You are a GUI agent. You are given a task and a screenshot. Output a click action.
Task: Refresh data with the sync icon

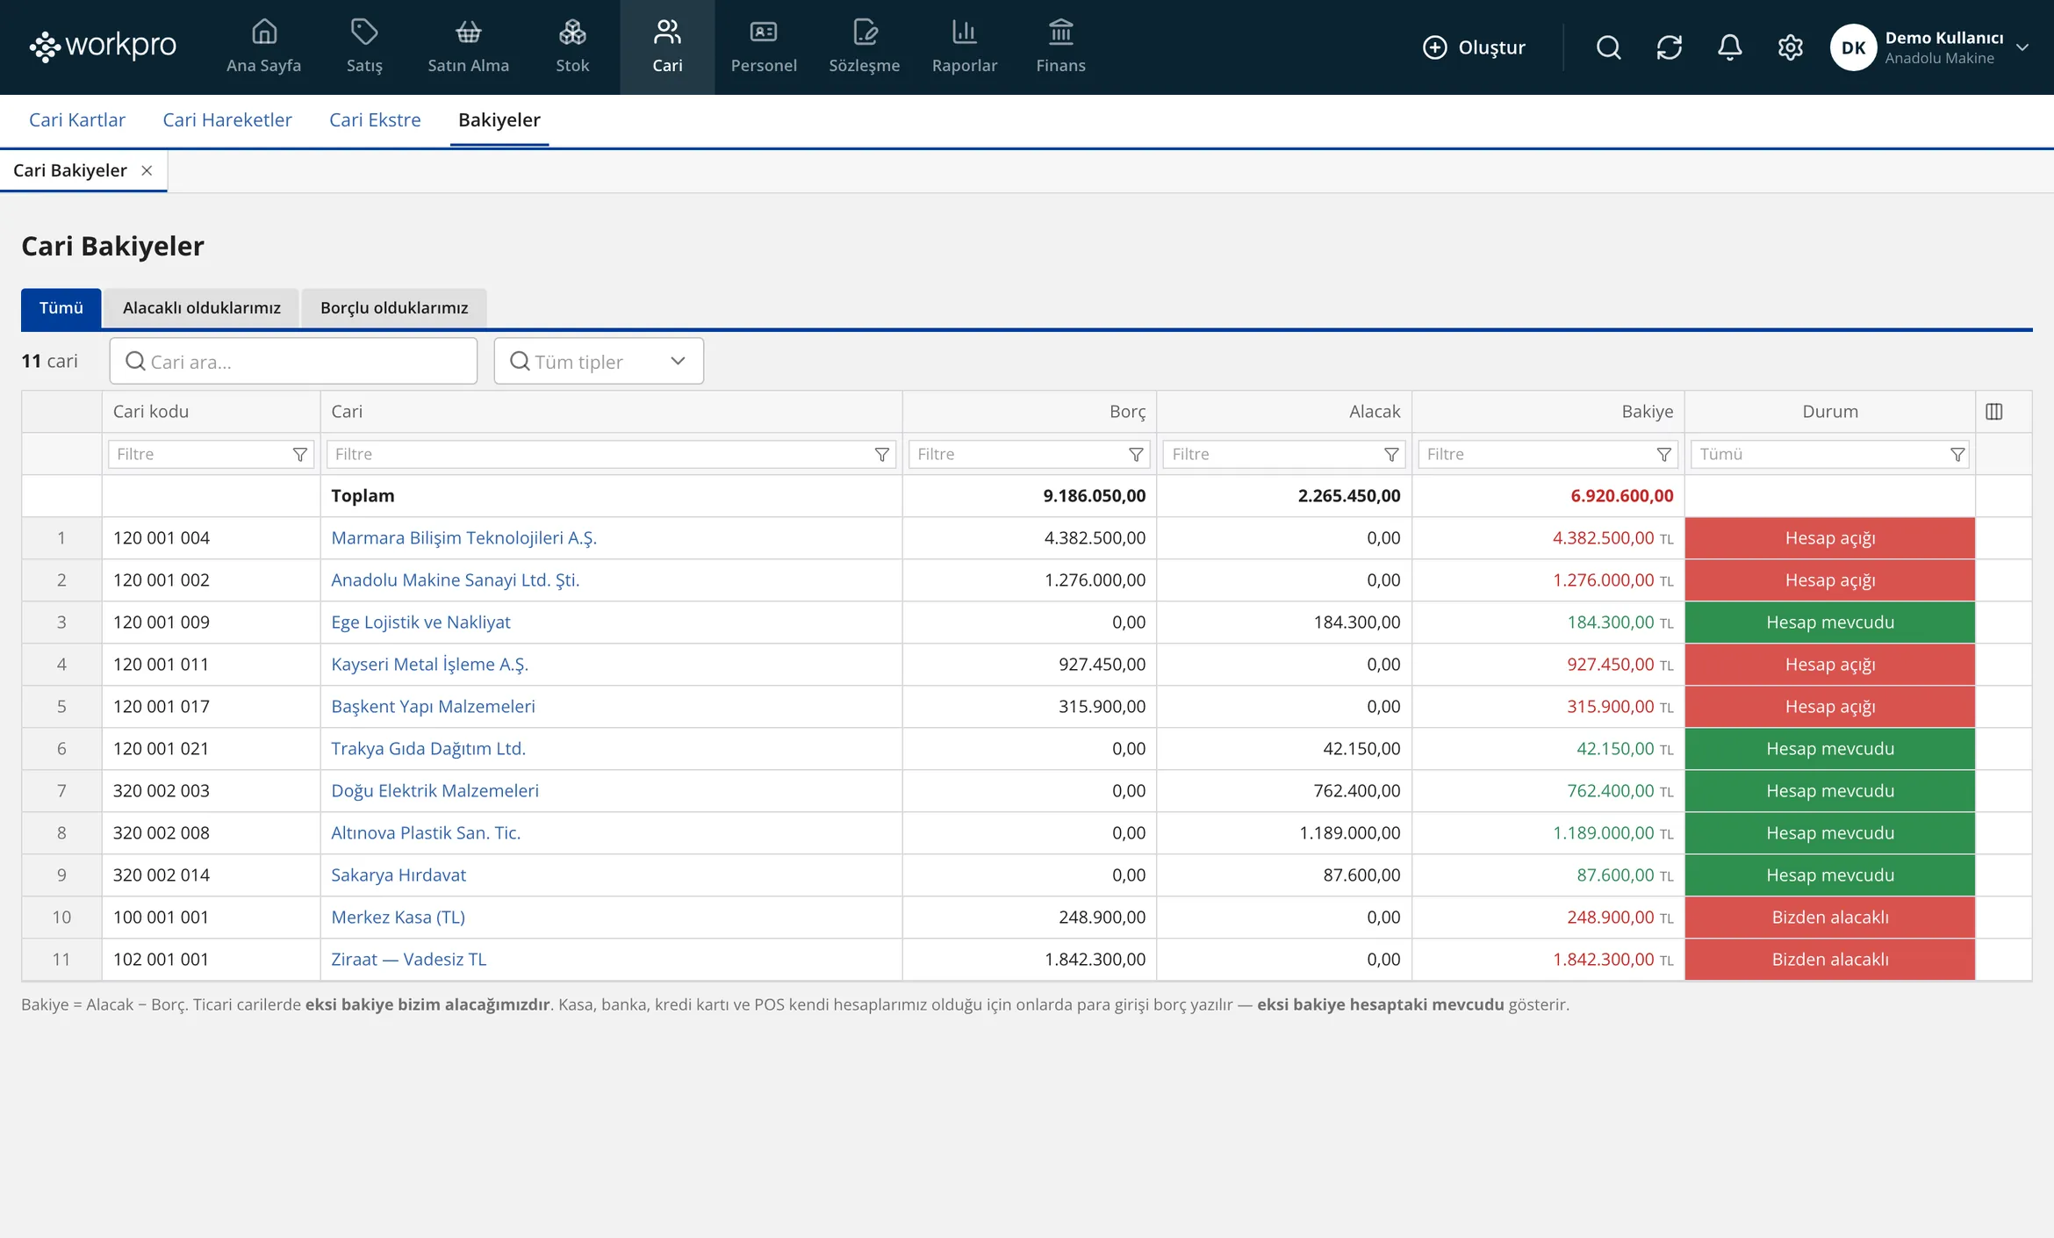(x=1669, y=47)
